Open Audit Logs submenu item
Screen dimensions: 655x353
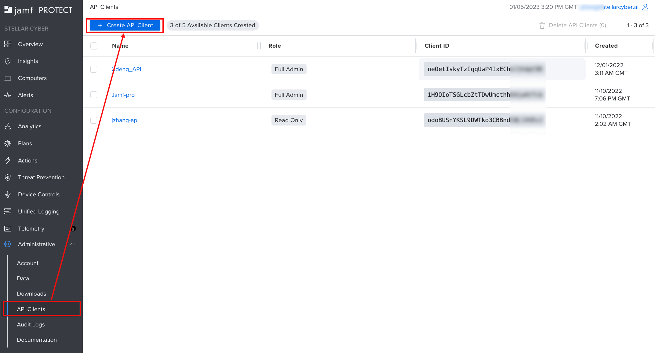(31, 325)
